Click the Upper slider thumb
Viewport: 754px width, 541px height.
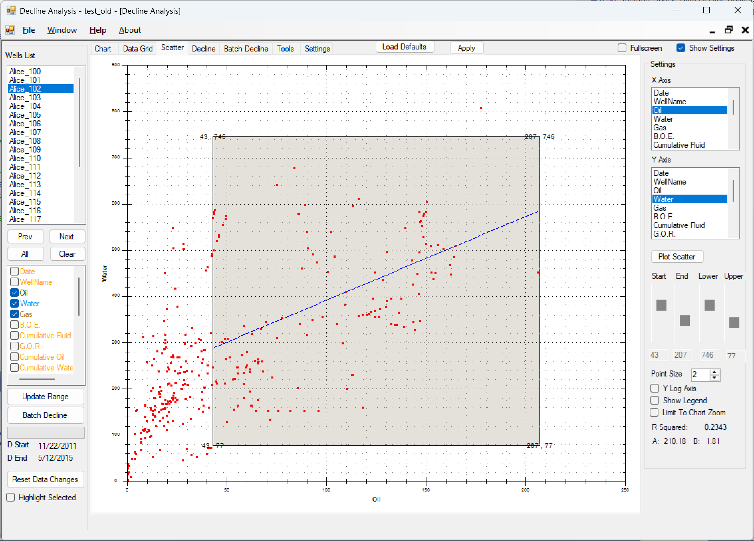point(734,323)
